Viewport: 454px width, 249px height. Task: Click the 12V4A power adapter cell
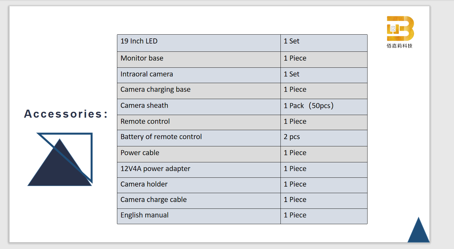coord(199,170)
